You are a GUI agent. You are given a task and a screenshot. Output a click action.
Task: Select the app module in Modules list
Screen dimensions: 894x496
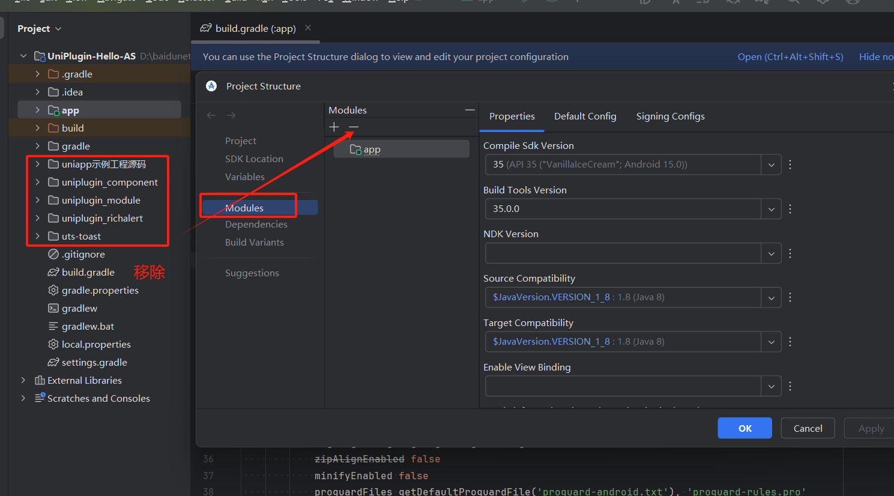pos(401,149)
